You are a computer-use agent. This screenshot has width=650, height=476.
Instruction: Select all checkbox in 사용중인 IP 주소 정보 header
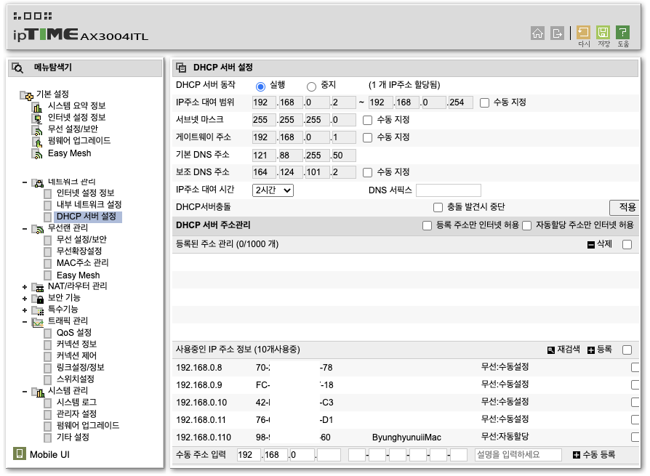(627, 350)
